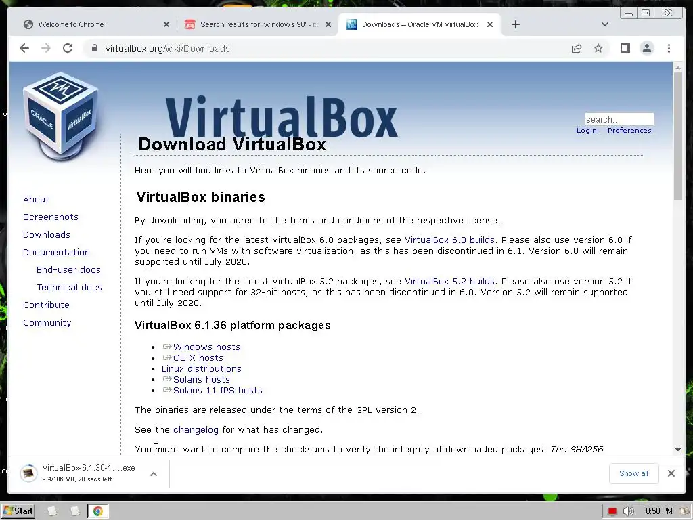Select the Downloads – Oracle VM VirtualBox tab
This screenshot has width=693, height=520.
click(x=419, y=24)
